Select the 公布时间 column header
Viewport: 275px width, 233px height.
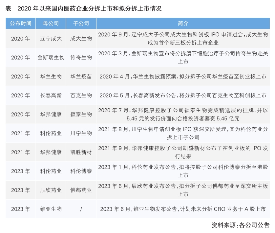(x=21, y=23)
